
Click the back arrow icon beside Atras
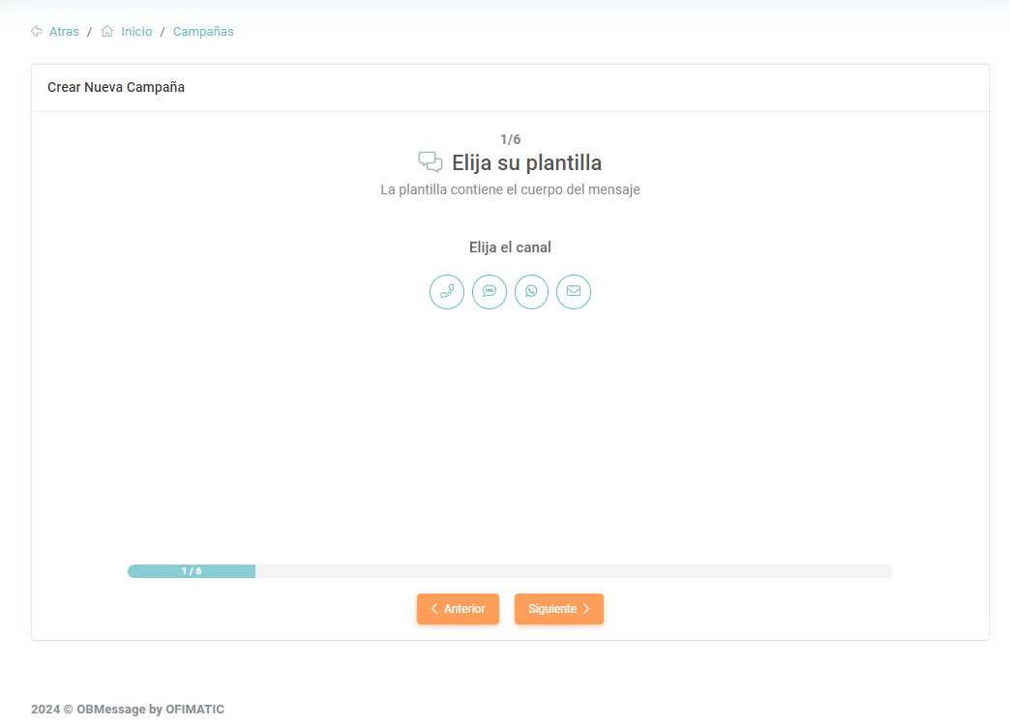click(x=37, y=32)
